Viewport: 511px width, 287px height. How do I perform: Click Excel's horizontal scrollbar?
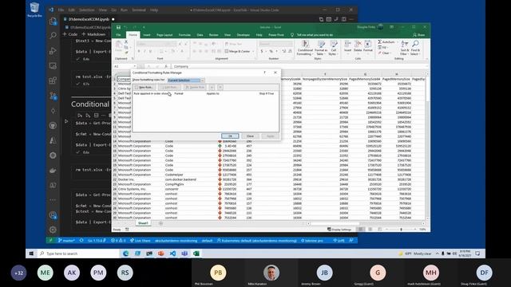366,223
